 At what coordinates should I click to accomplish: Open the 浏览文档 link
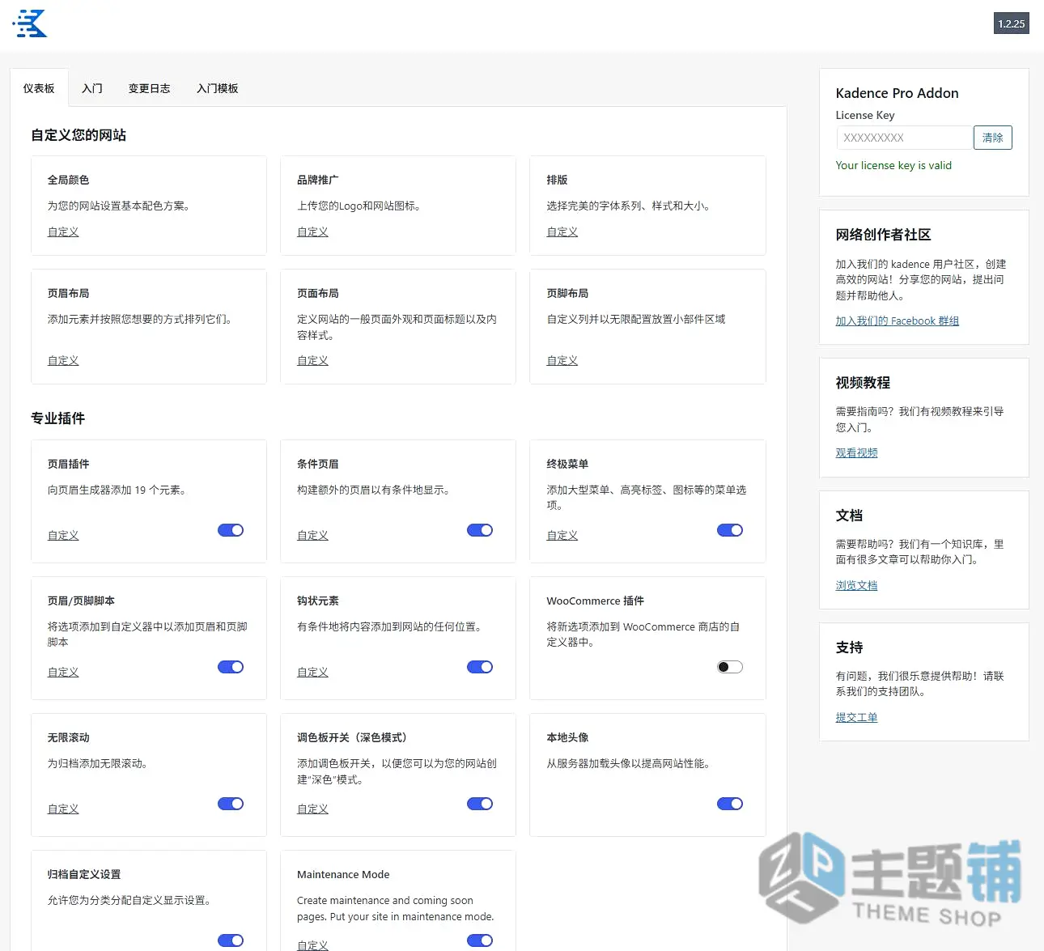click(x=856, y=585)
